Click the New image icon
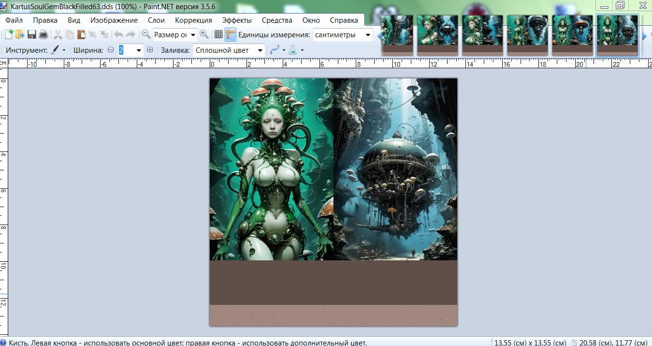The width and height of the screenshot is (652, 346). coord(9,34)
